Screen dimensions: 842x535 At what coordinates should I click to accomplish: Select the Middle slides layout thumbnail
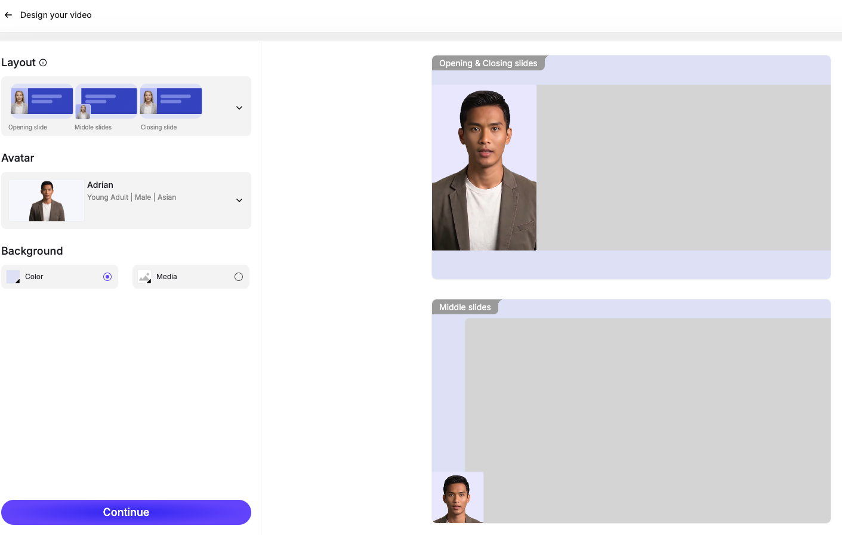(x=106, y=101)
